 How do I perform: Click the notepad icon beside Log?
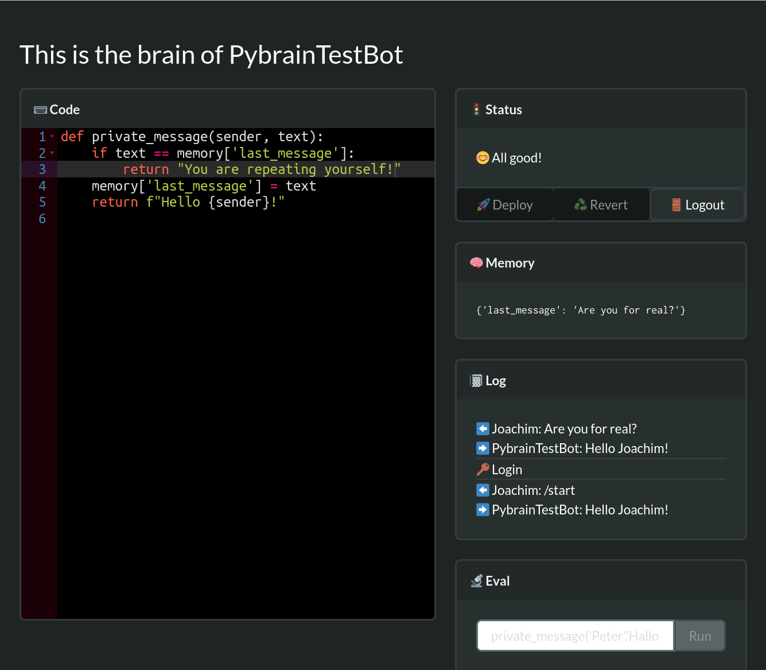pyautogui.click(x=476, y=381)
